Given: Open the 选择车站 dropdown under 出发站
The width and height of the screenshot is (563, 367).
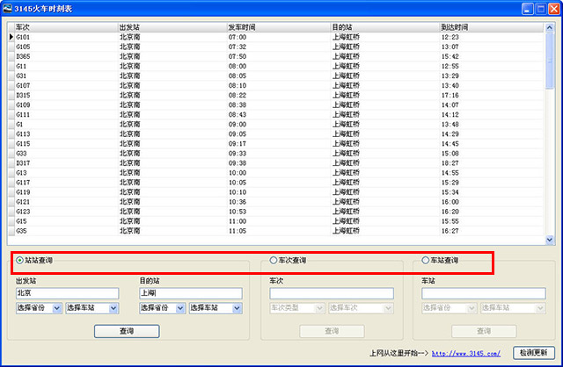Looking at the screenshot, I should 91,308.
